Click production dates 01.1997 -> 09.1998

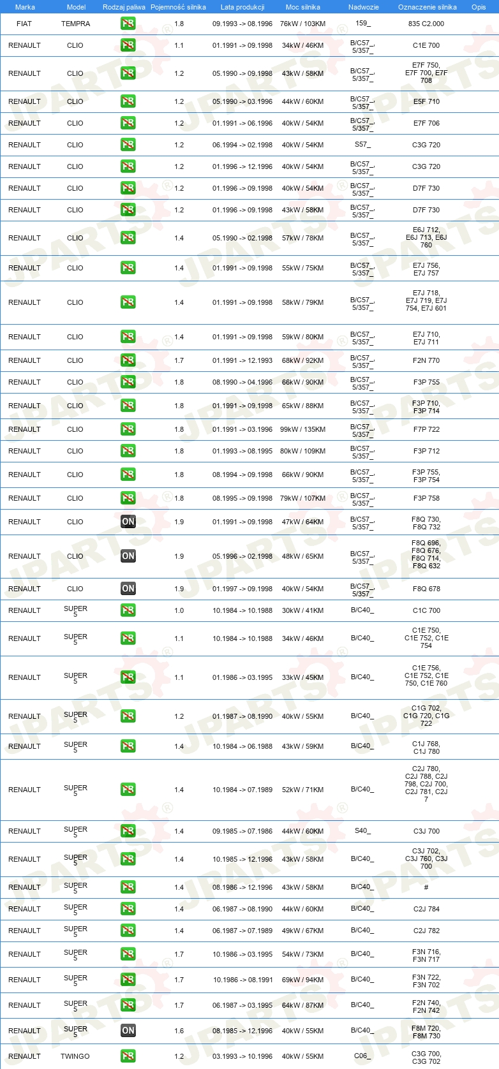[x=242, y=589]
